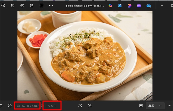The image size is (173, 111).
Task: Click the 6720 x 4480 image dimensions
Action: tap(28, 106)
